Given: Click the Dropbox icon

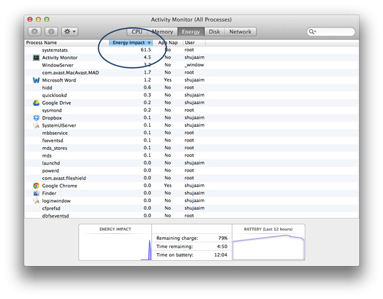Looking at the screenshot, I should pyautogui.click(x=36, y=118).
